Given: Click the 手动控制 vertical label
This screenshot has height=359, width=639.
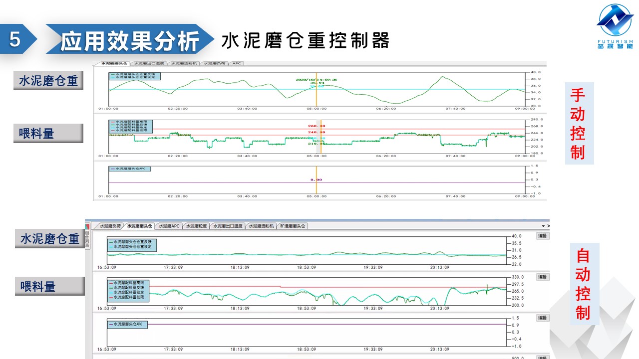Looking at the screenshot, I should pos(579,124).
